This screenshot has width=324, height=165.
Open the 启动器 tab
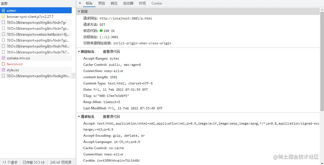click(x=128, y=3)
